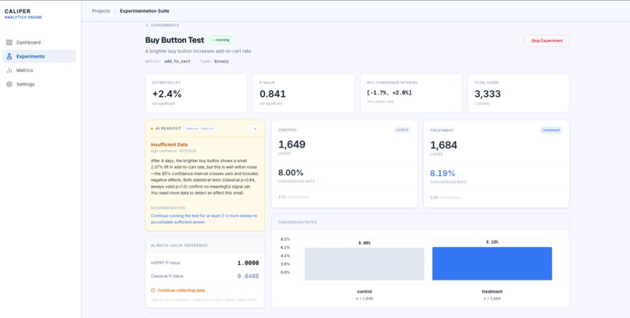The width and height of the screenshot is (630, 318).
Task: Click the n = 1,649 label under control
Action: tap(364, 298)
